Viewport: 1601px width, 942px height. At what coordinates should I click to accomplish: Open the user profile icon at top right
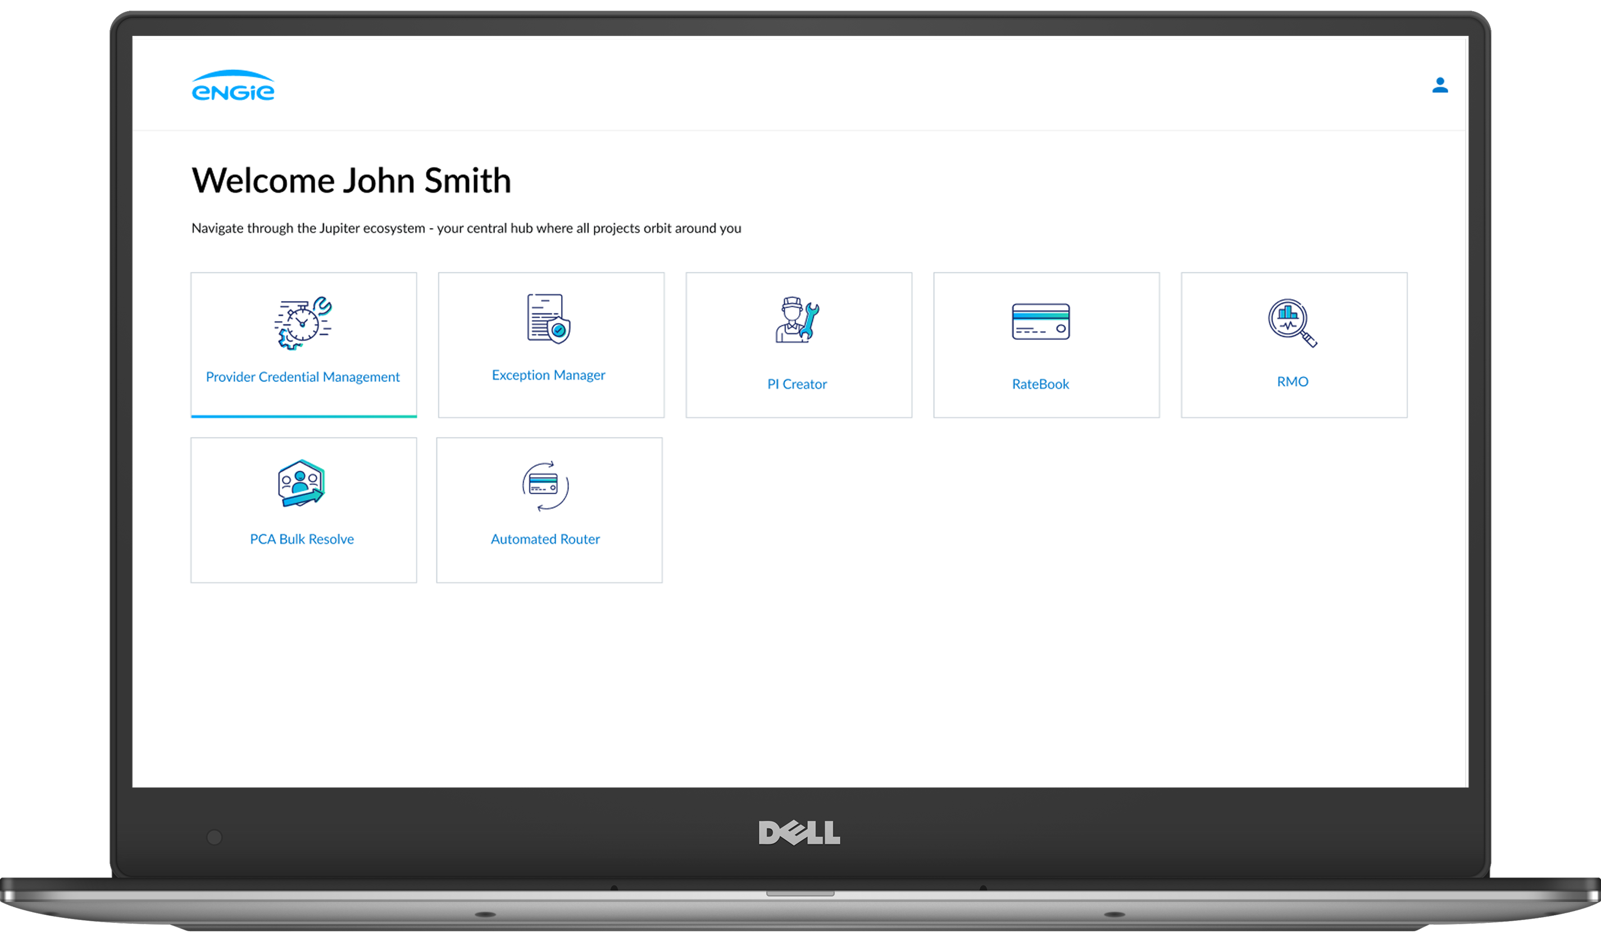point(1440,86)
